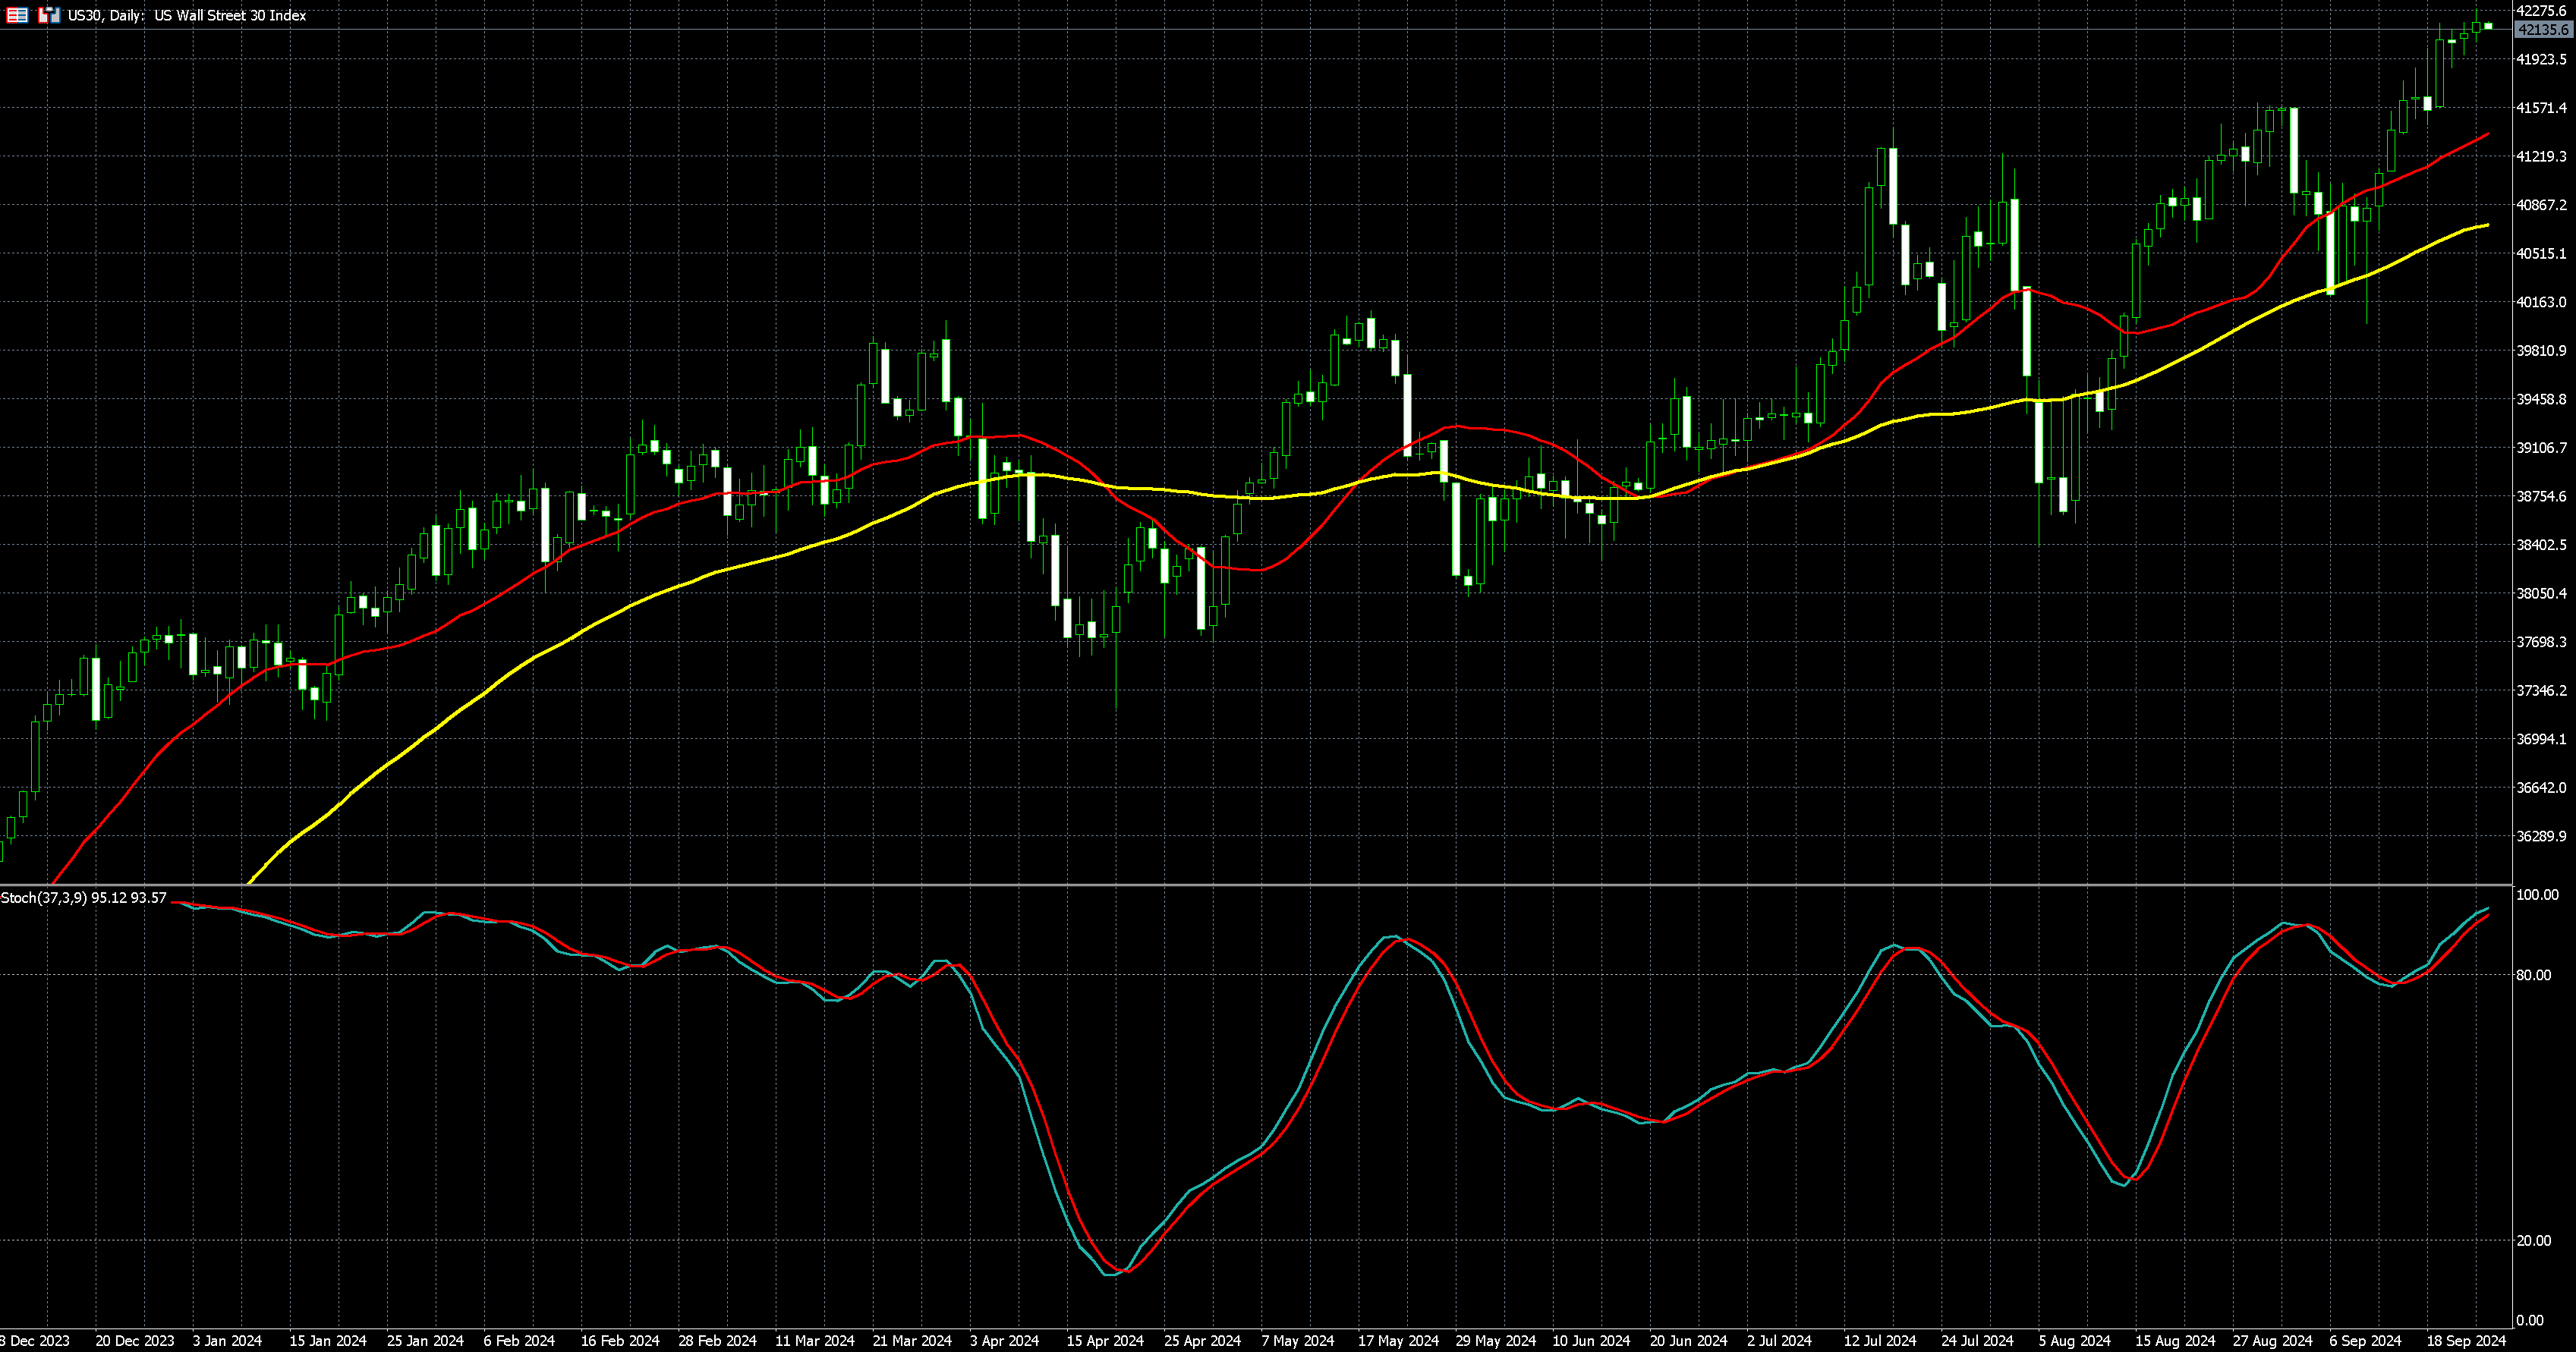This screenshot has width=2576, height=1352.
Task: Click the 3 Jan 2024 date label
Action: 227,1340
